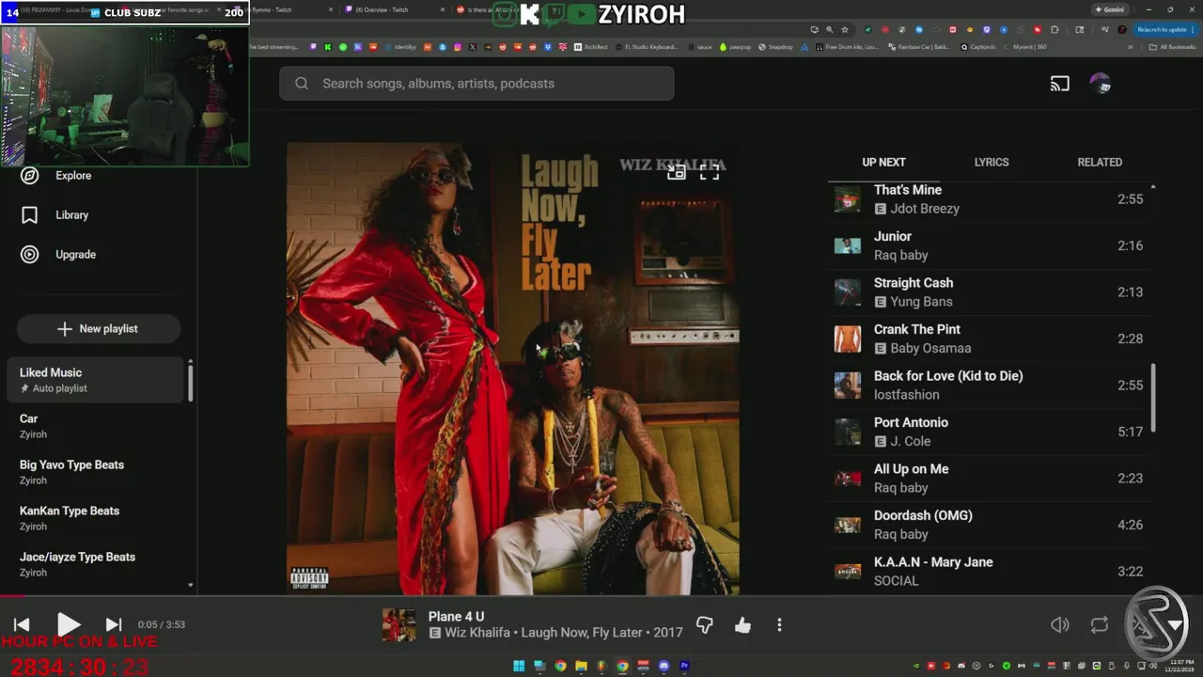Open the All Bookmarks folder

pos(1173,47)
